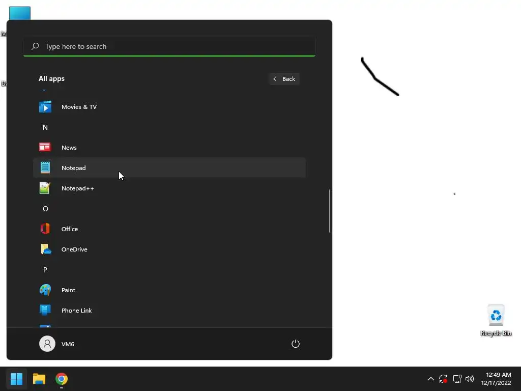Open the Office app icon
Screen dimensions: 521x391
[45, 229]
